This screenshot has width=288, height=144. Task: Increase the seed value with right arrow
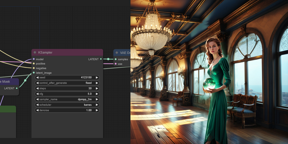(x=97, y=77)
